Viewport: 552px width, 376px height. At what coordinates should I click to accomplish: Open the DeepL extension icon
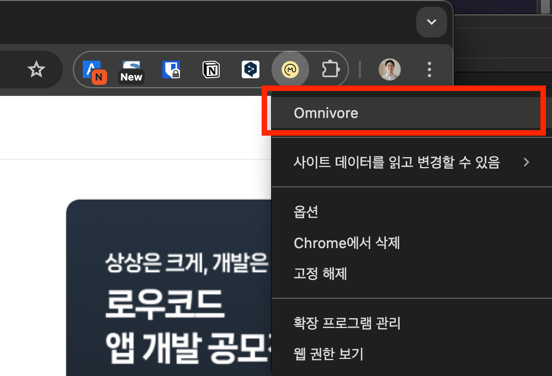point(250,69)
